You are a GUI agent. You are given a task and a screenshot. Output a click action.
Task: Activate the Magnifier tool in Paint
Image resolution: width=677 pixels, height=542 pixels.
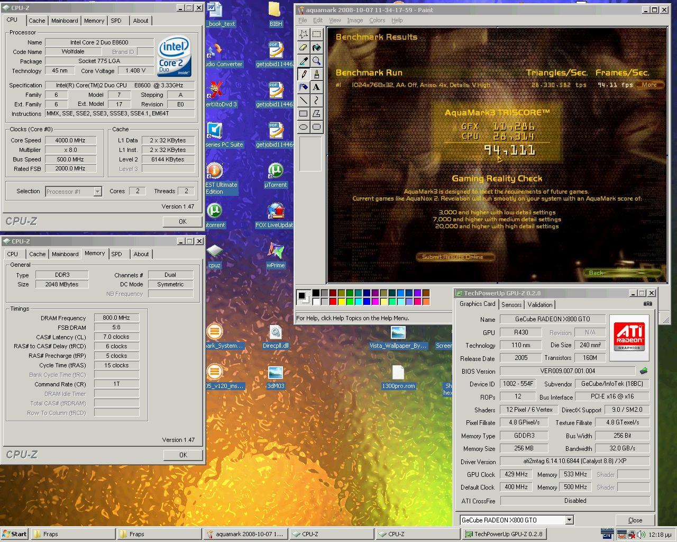click(316, 61)
